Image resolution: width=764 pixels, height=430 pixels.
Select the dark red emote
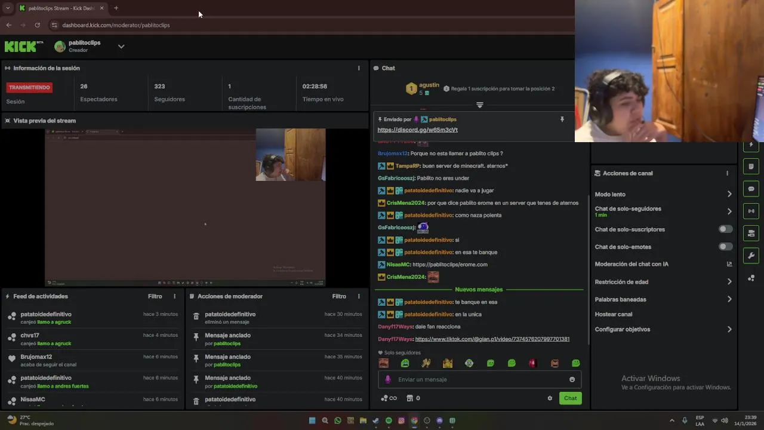pos(533,363)
